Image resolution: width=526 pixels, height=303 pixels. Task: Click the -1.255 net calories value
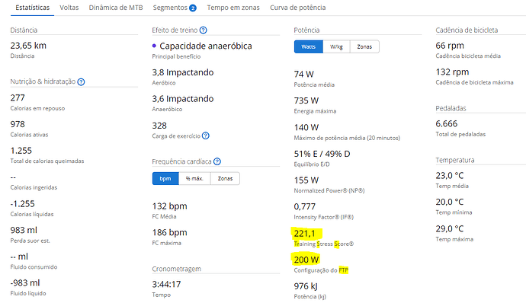pyautogui.click(x=22, y=204)
